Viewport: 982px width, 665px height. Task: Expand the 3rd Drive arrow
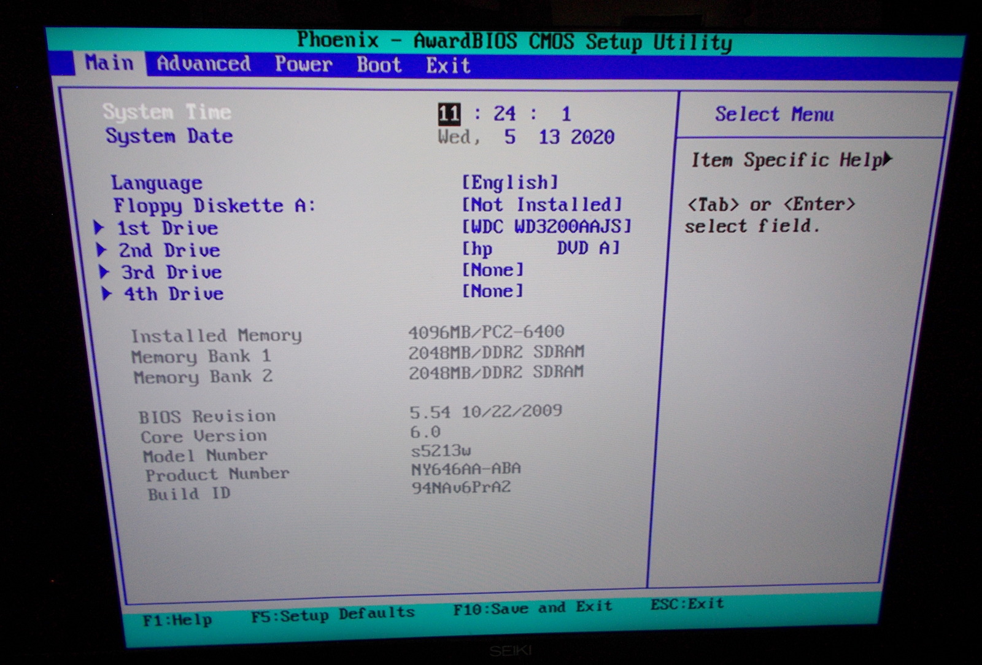click(104, 272)
